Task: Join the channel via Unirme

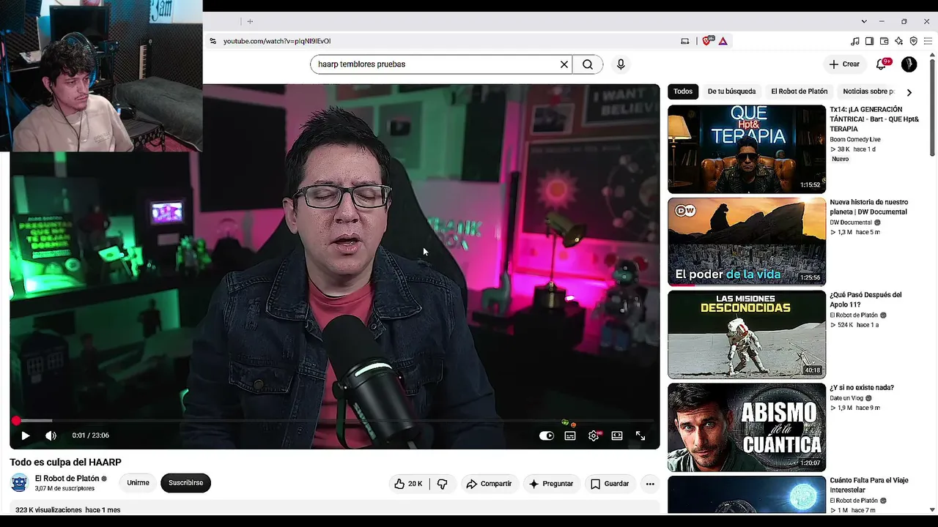Action: point(138,483)
